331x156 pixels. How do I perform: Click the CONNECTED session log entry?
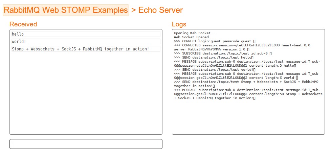pyautogui.click(x=242, y=45)
